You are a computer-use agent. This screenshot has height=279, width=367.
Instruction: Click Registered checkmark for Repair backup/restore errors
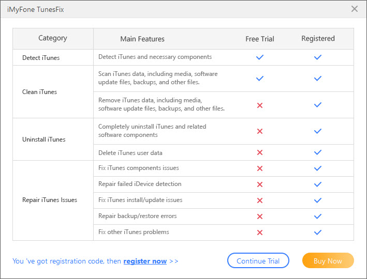(318, 216)
